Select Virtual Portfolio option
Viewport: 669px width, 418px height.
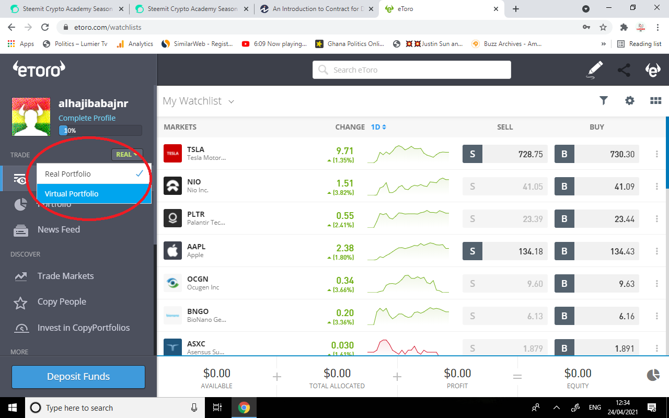pyautogui.click(x=94, y=194)
